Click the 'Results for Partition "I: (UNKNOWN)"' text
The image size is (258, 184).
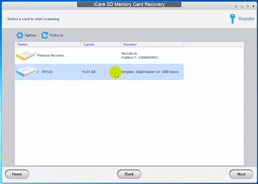click(x=140, y=56)
